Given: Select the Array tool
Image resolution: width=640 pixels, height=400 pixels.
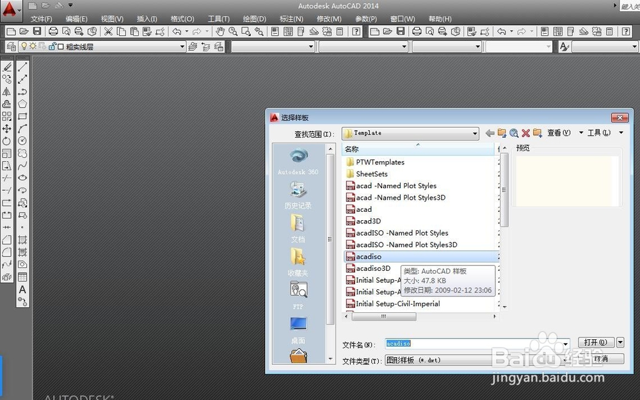Looking at the screenshot, I should [x=7, y=116].
